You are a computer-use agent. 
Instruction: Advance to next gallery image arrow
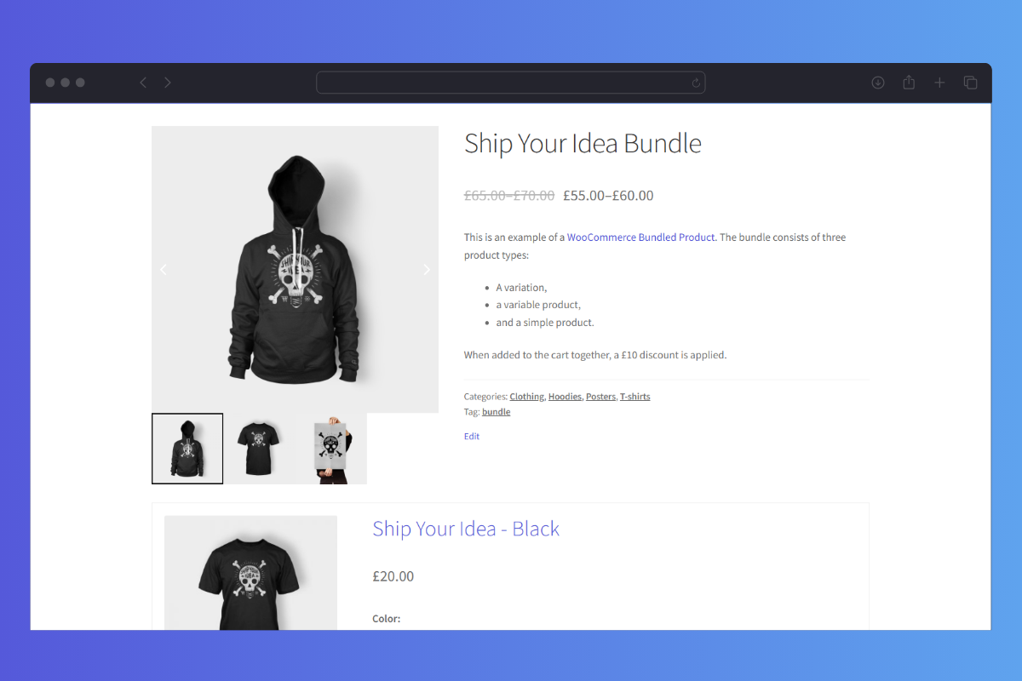click(427, 269)
